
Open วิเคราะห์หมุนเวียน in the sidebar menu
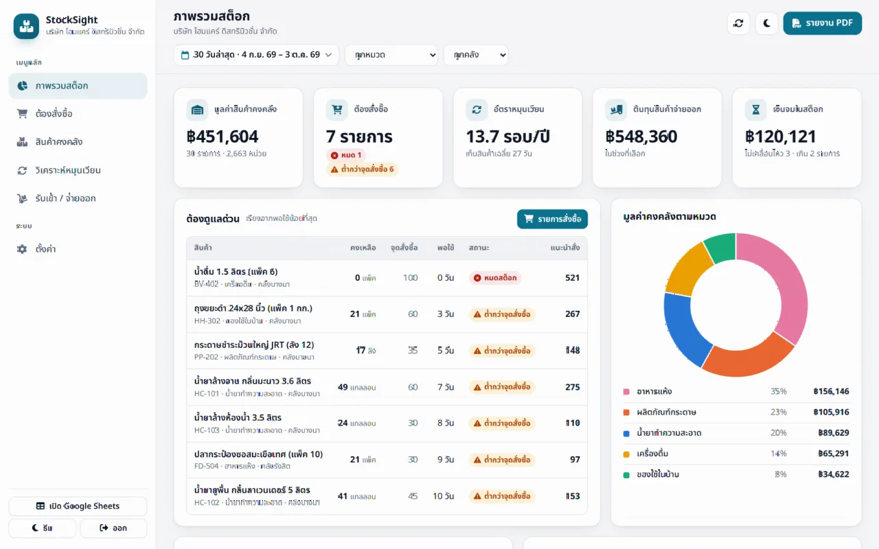(78, 170)
